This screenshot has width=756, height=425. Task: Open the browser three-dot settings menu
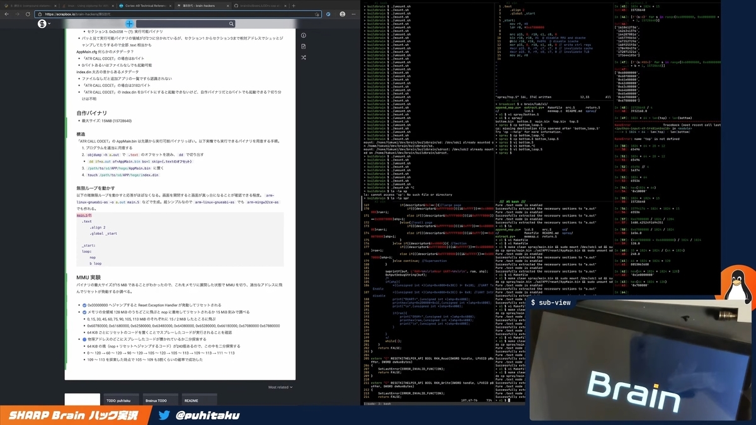coord(352,14)
